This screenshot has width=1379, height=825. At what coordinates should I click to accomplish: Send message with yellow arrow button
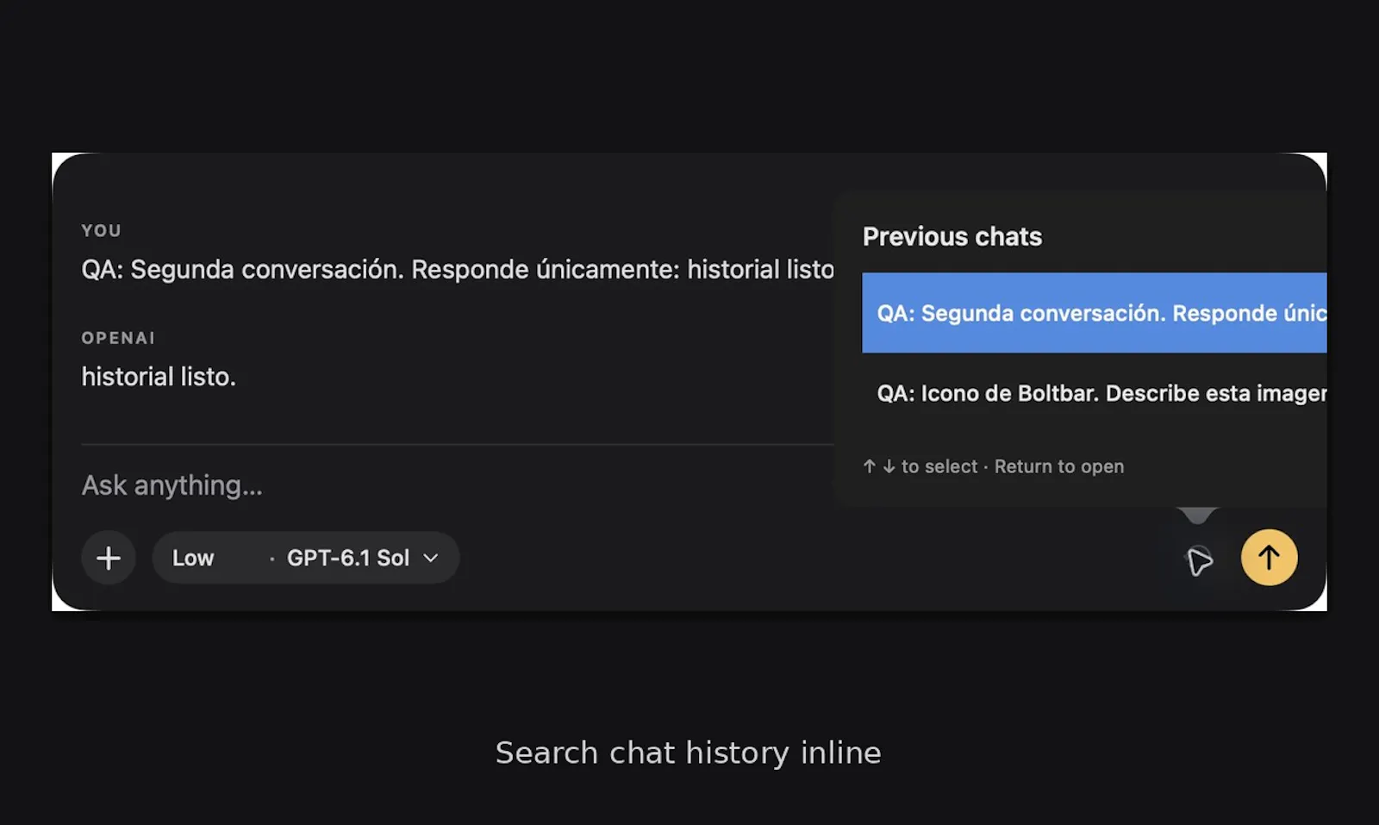[1269, 558]
